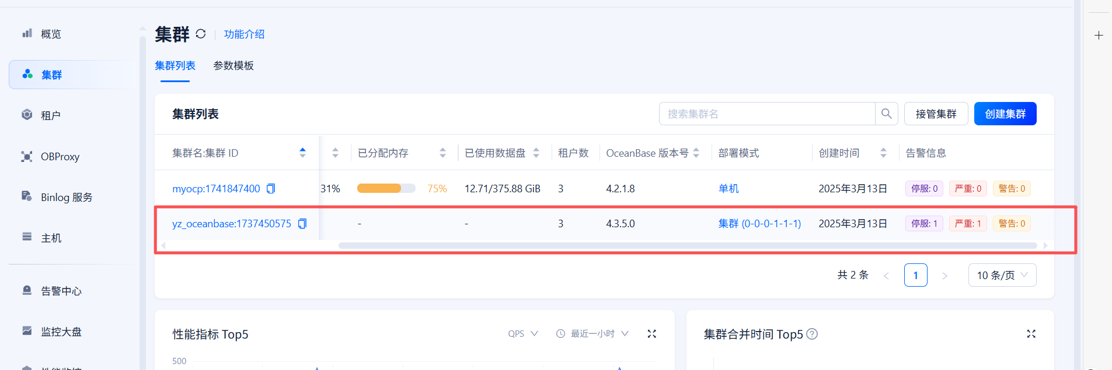Click the 单机 deployment mode link
The height and width of the screenshot is (370, 1112).
[728, 189]
